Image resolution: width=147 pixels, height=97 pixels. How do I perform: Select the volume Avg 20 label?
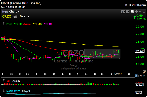click(16, 81)
